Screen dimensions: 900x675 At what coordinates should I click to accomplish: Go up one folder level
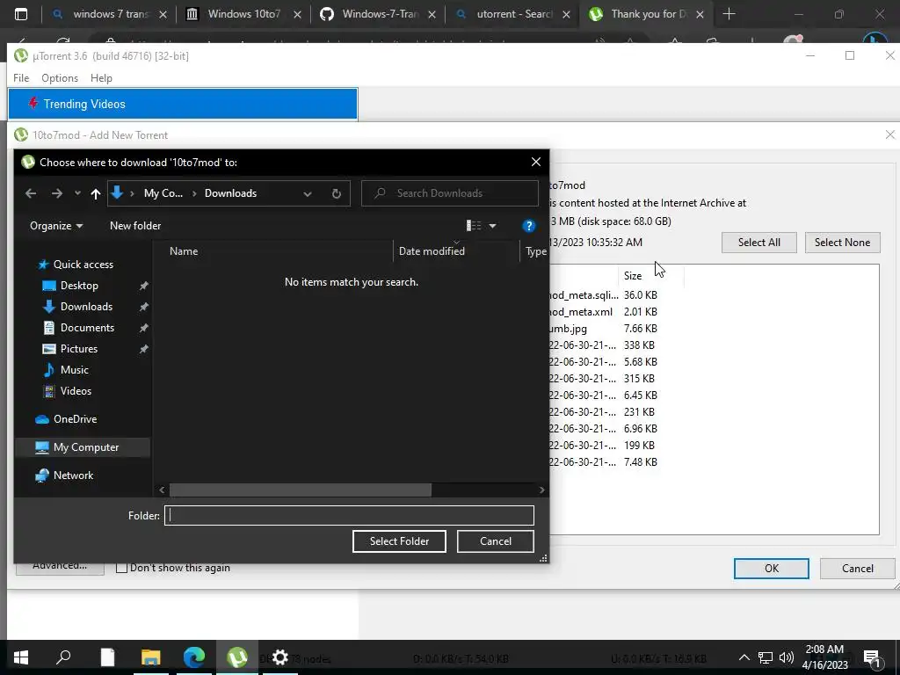point(95,193)
